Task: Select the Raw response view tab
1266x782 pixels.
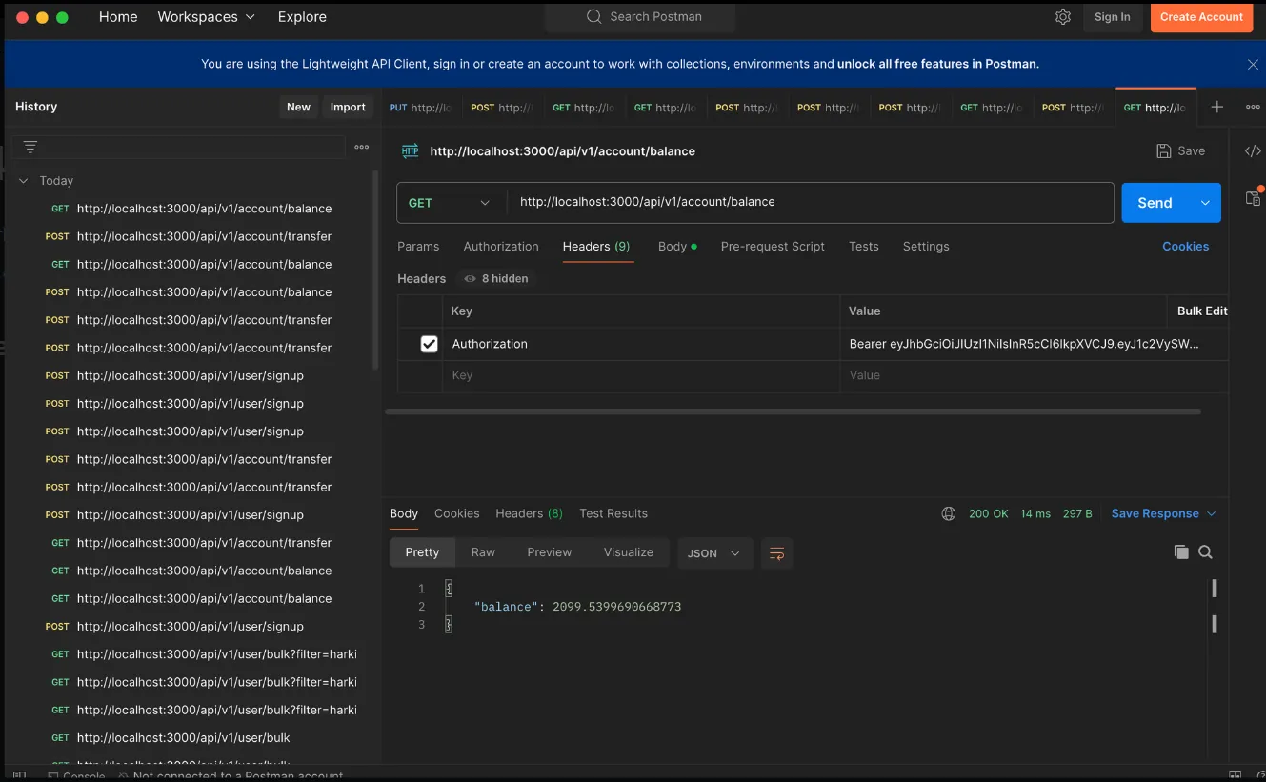Action: click(483, 552)
